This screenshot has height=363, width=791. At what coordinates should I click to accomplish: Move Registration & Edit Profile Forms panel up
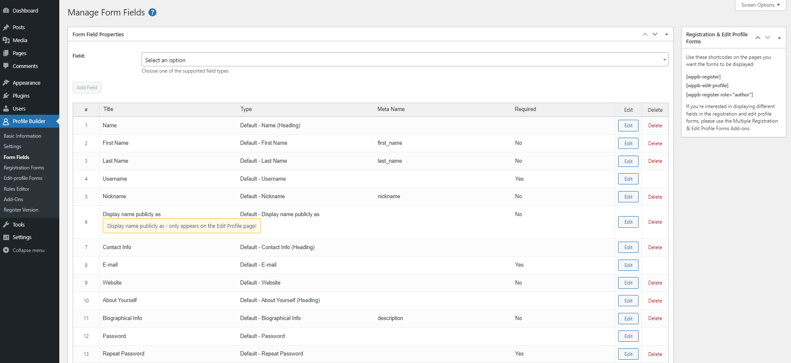pos(758,38)
